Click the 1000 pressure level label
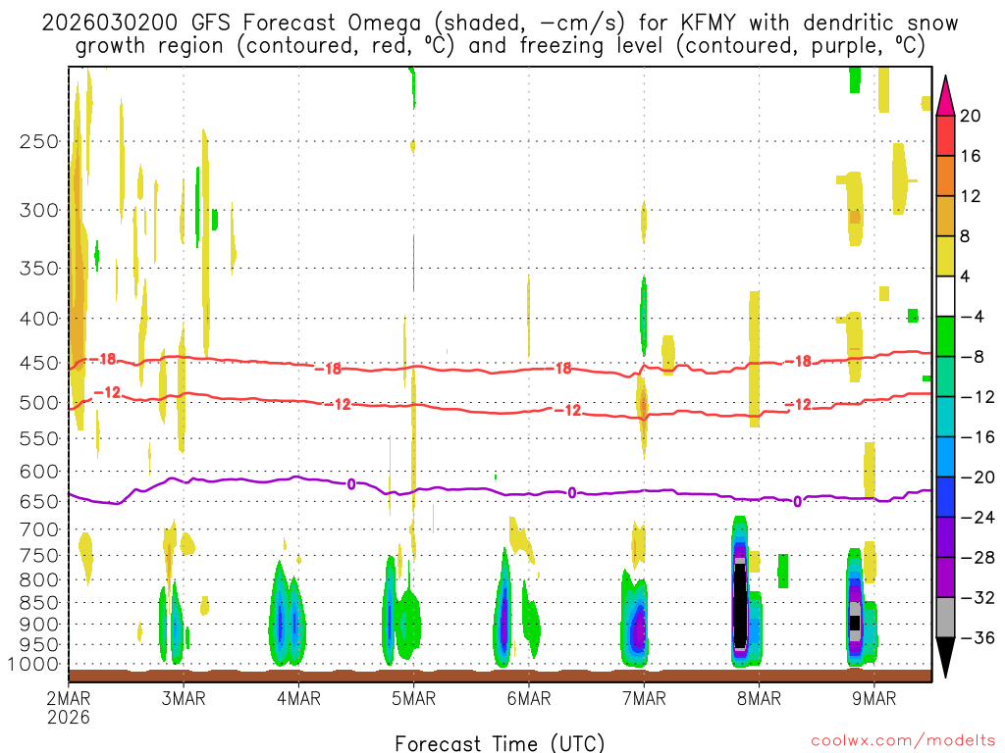The width and height of the screenshot is (1005, 753). coord(35,665)
